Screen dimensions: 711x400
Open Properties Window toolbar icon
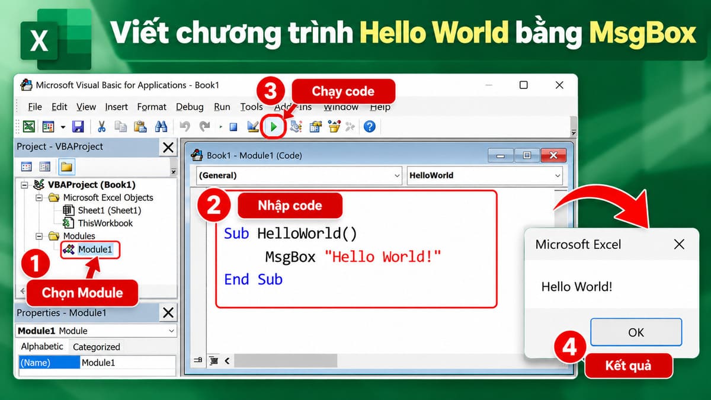(315, 126)
